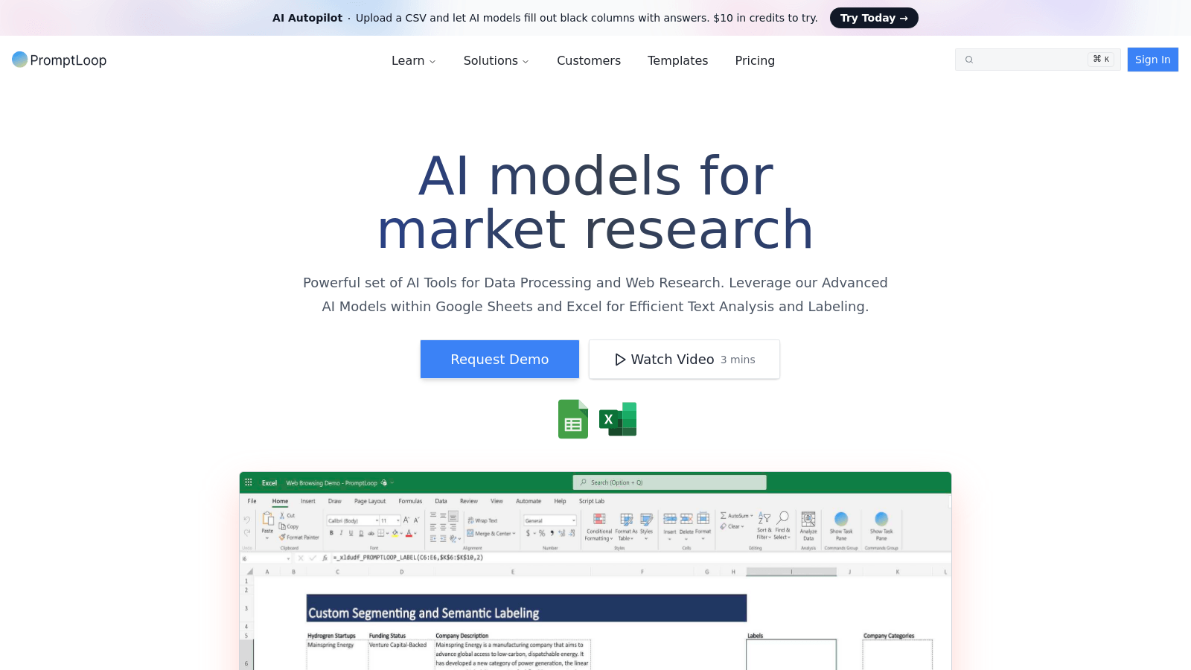
Task: Expand the Learn navigation menu
Action: click(x=414, y=60)
